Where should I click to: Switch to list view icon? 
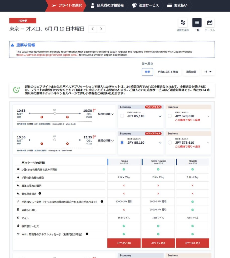[197, 23]
